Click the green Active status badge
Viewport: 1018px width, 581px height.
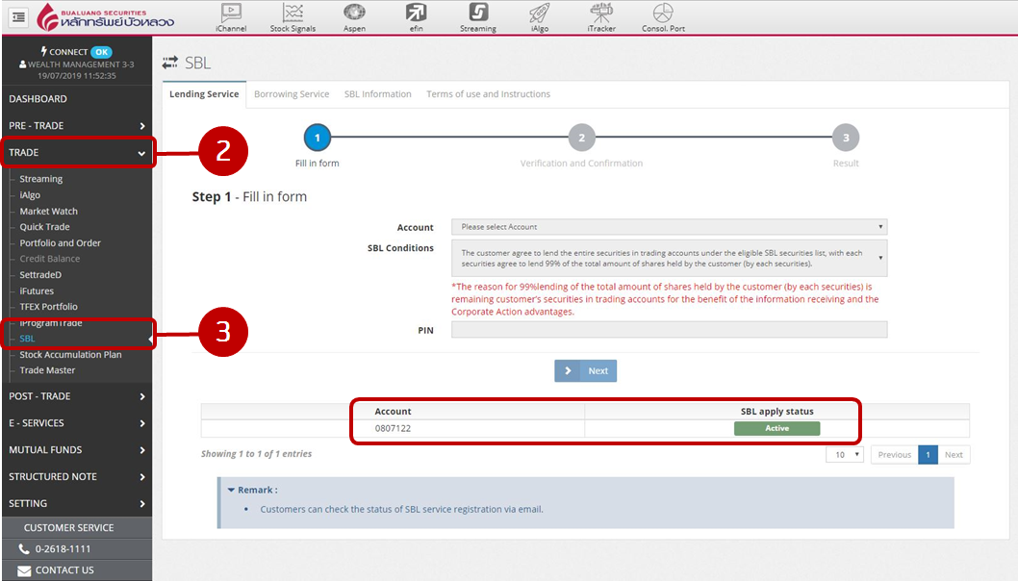point(777,428)
